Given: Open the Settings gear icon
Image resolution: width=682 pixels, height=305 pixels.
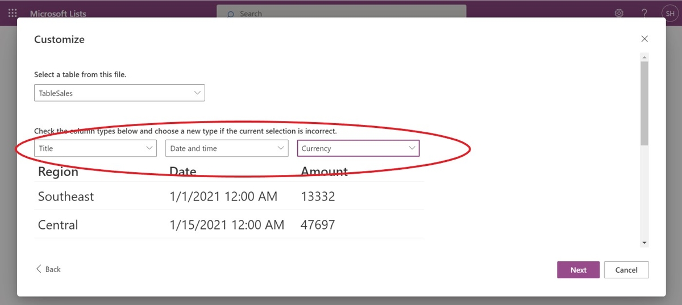Looking at the screenshot, I should coord(619,13).
